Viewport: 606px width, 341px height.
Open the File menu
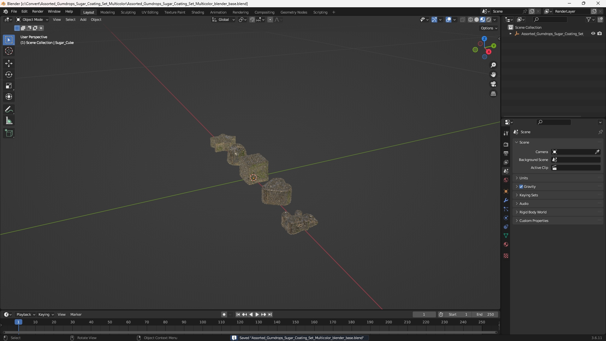[x=14, y=11]
